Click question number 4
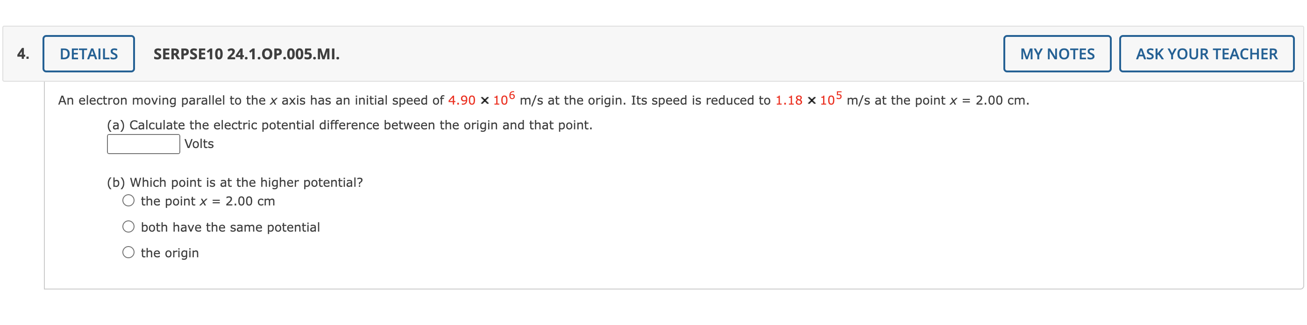 (x=22, y=53)
